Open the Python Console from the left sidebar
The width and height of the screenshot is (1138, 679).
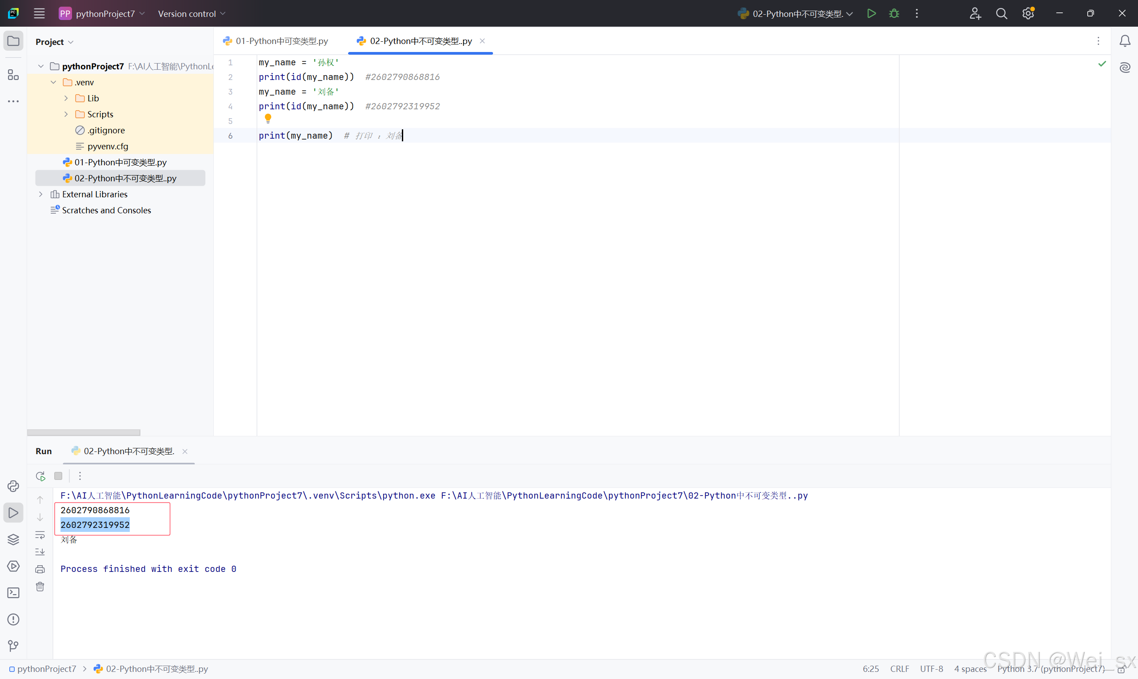[13, 486]
